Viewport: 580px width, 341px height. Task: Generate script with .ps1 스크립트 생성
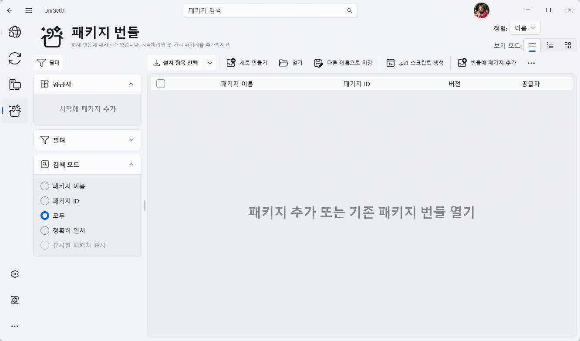[415, 63]
